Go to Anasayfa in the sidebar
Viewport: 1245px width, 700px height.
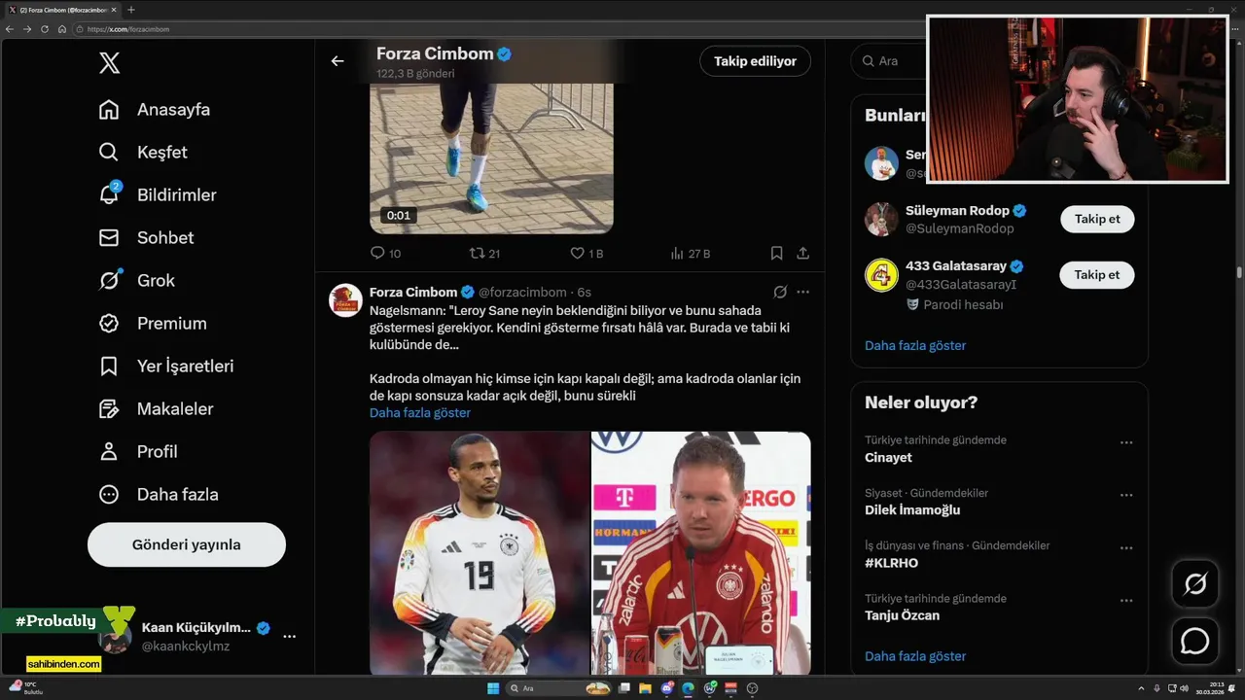[155, 109]
